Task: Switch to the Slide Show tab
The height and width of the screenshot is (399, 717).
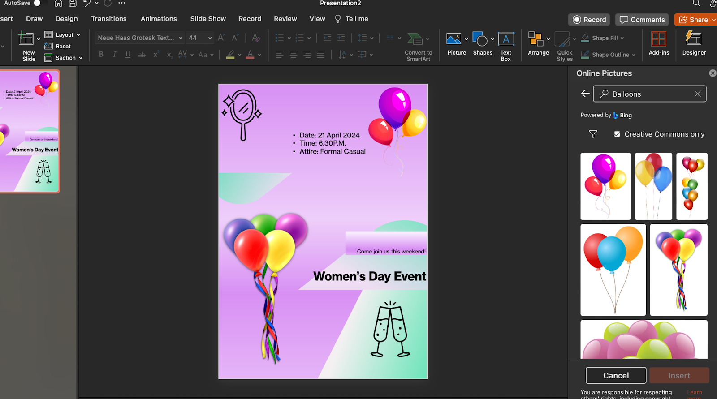Action: pos(208,19)
